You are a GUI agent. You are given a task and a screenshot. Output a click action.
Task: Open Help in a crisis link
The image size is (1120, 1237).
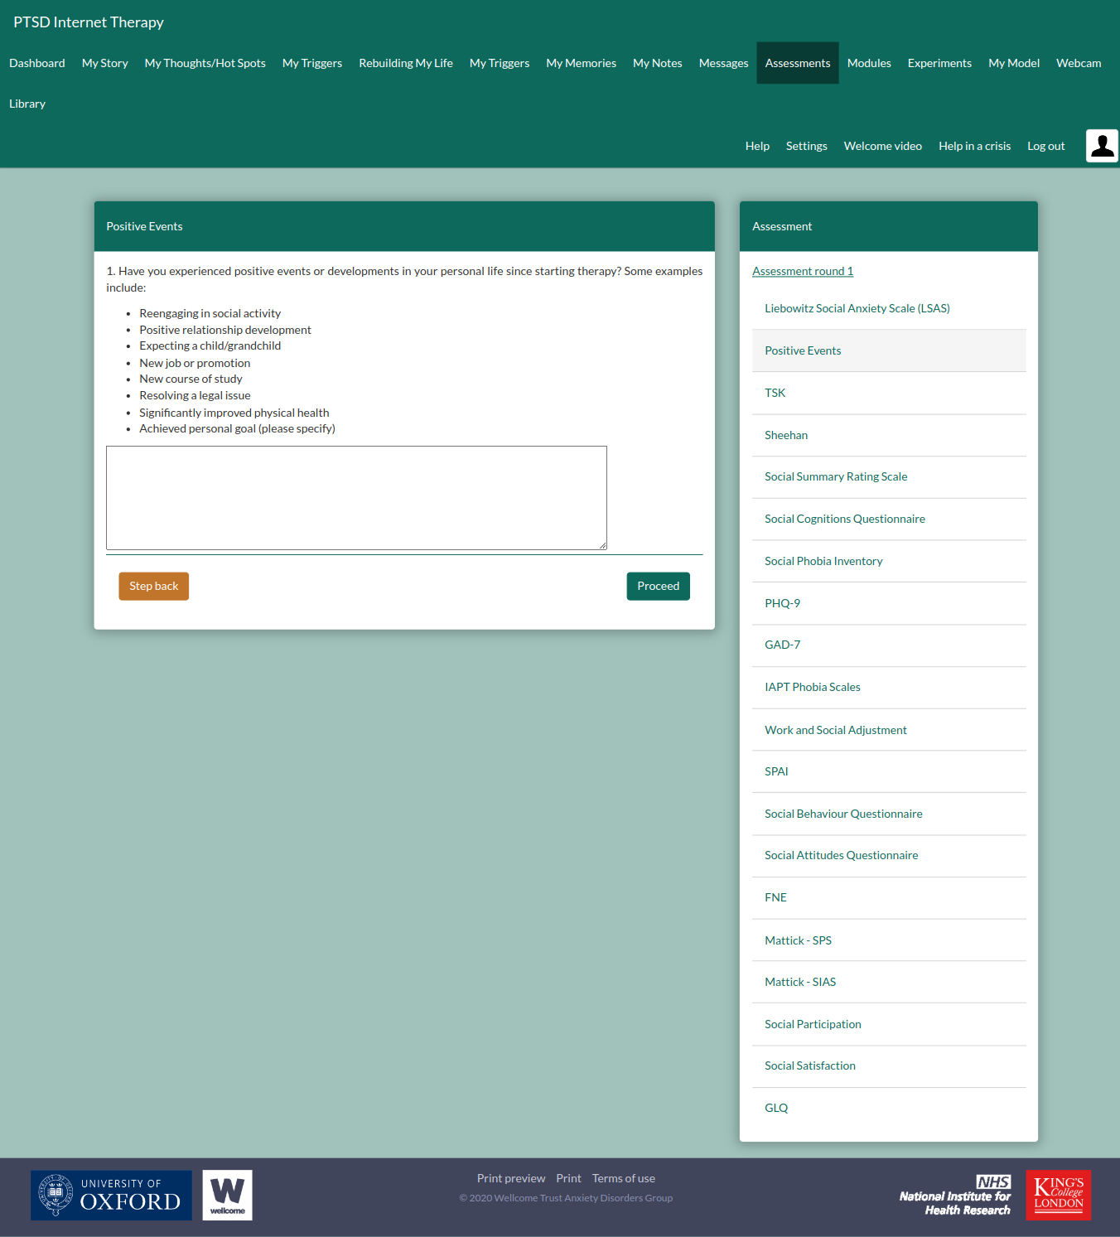tap(974, 146)
